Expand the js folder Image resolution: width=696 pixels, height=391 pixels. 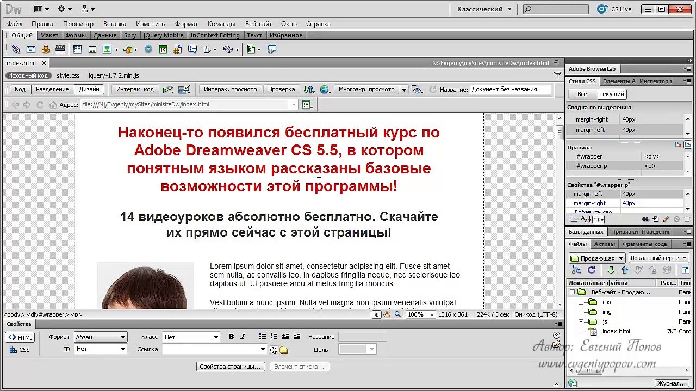click(581, 322)
